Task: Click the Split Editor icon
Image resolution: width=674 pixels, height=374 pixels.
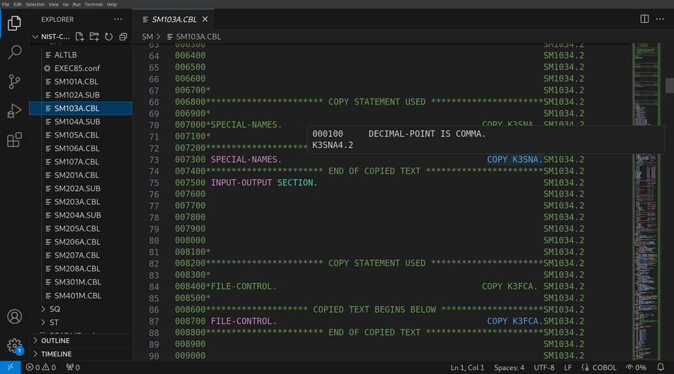Action: pyautogui.click(x=644, y=19)
